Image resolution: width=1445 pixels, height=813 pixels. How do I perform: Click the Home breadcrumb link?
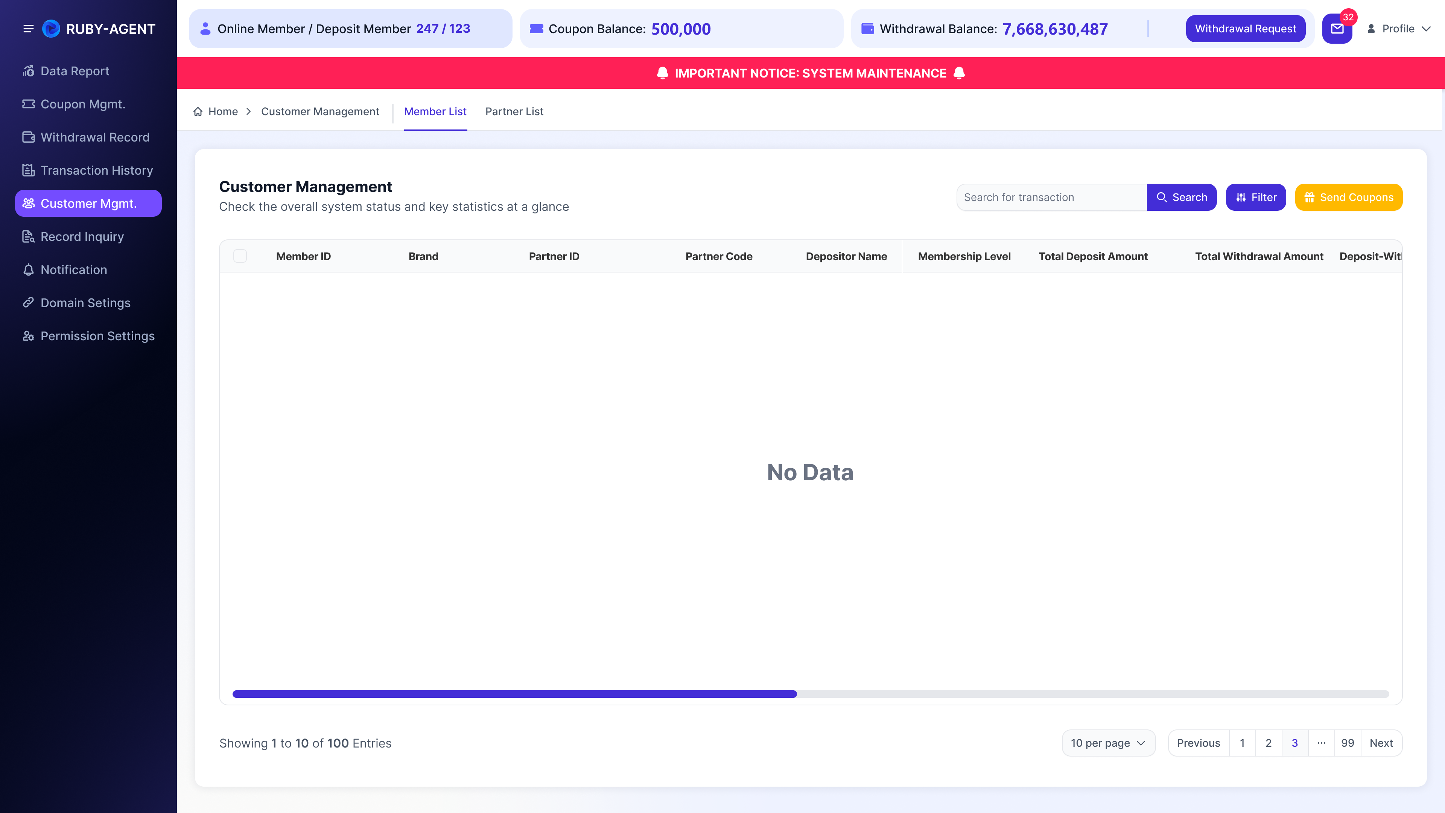click(223, 112)
